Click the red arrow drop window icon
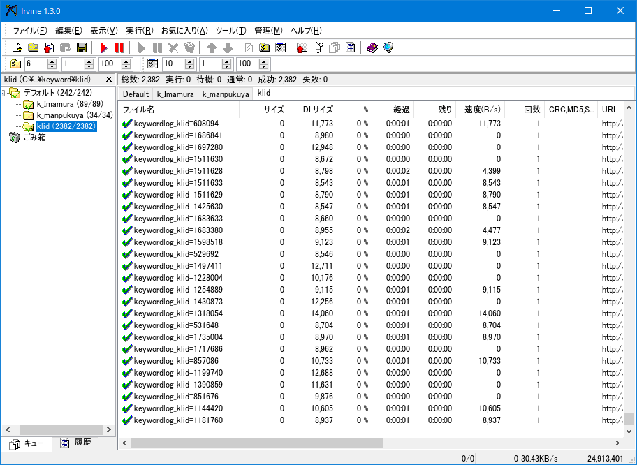Screen dimensions: 637x465 point(302,48)
